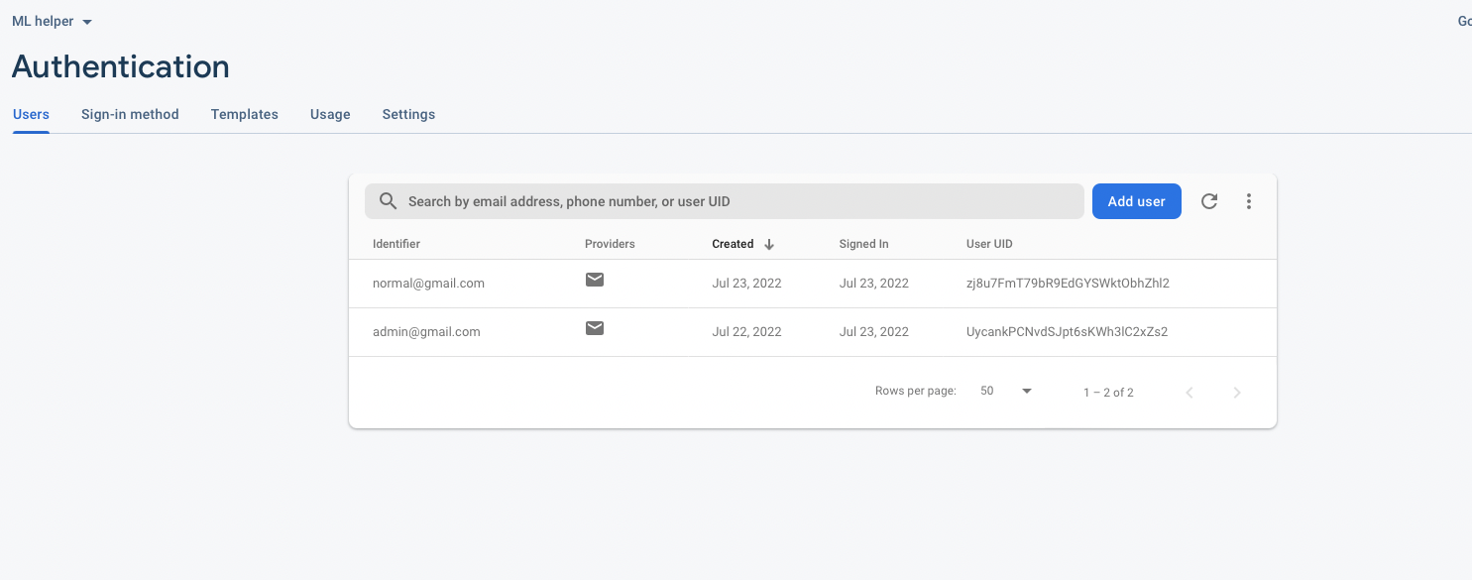This screenshot has height=580, width=1472.
Task: Toggle sort arrow beside Created column
Action: (769, 244)
